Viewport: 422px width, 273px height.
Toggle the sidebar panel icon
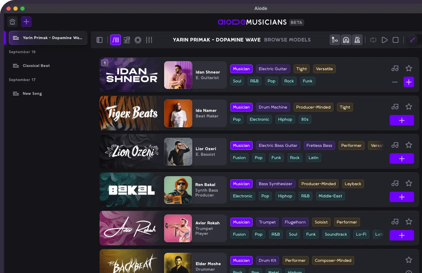pos(99,40)
